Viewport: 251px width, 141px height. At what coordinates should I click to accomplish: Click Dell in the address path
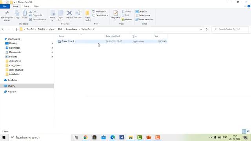coord(60,29)
